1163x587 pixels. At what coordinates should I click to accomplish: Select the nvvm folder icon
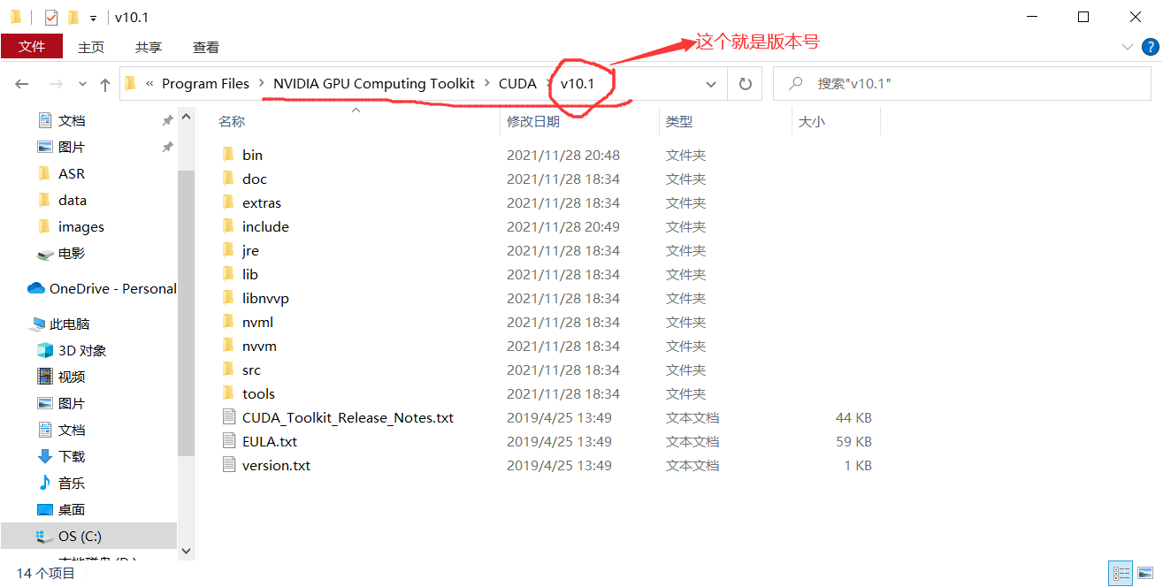(x=228, y=346)
